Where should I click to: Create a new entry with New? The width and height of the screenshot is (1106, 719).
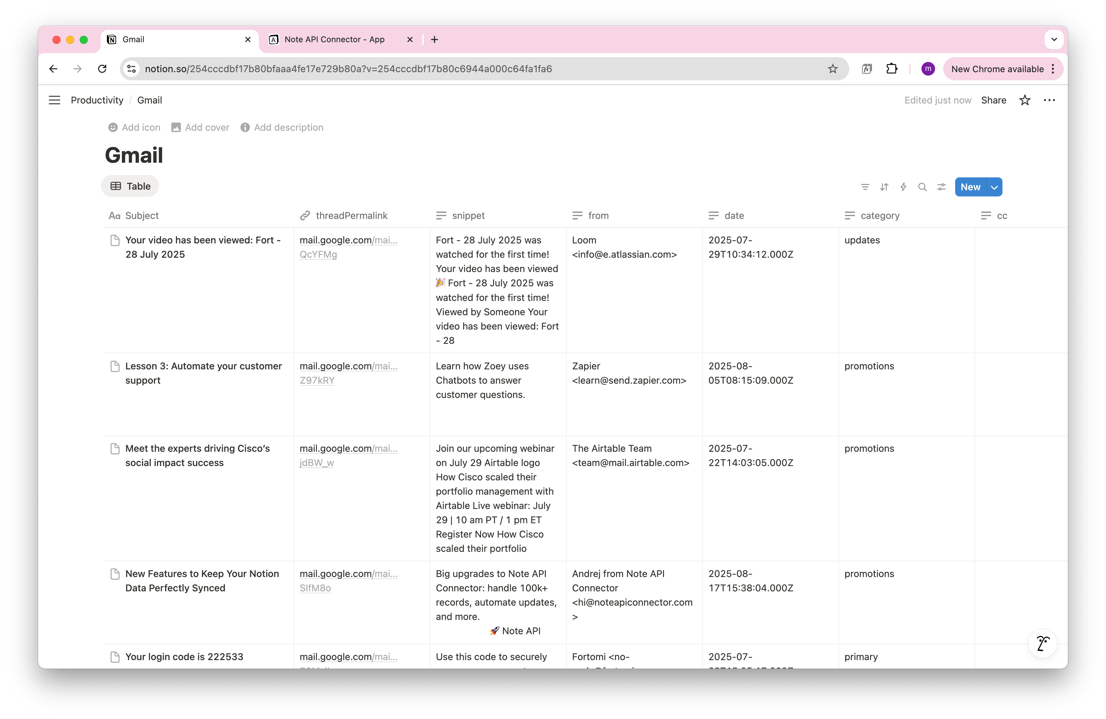coord(970,187)
